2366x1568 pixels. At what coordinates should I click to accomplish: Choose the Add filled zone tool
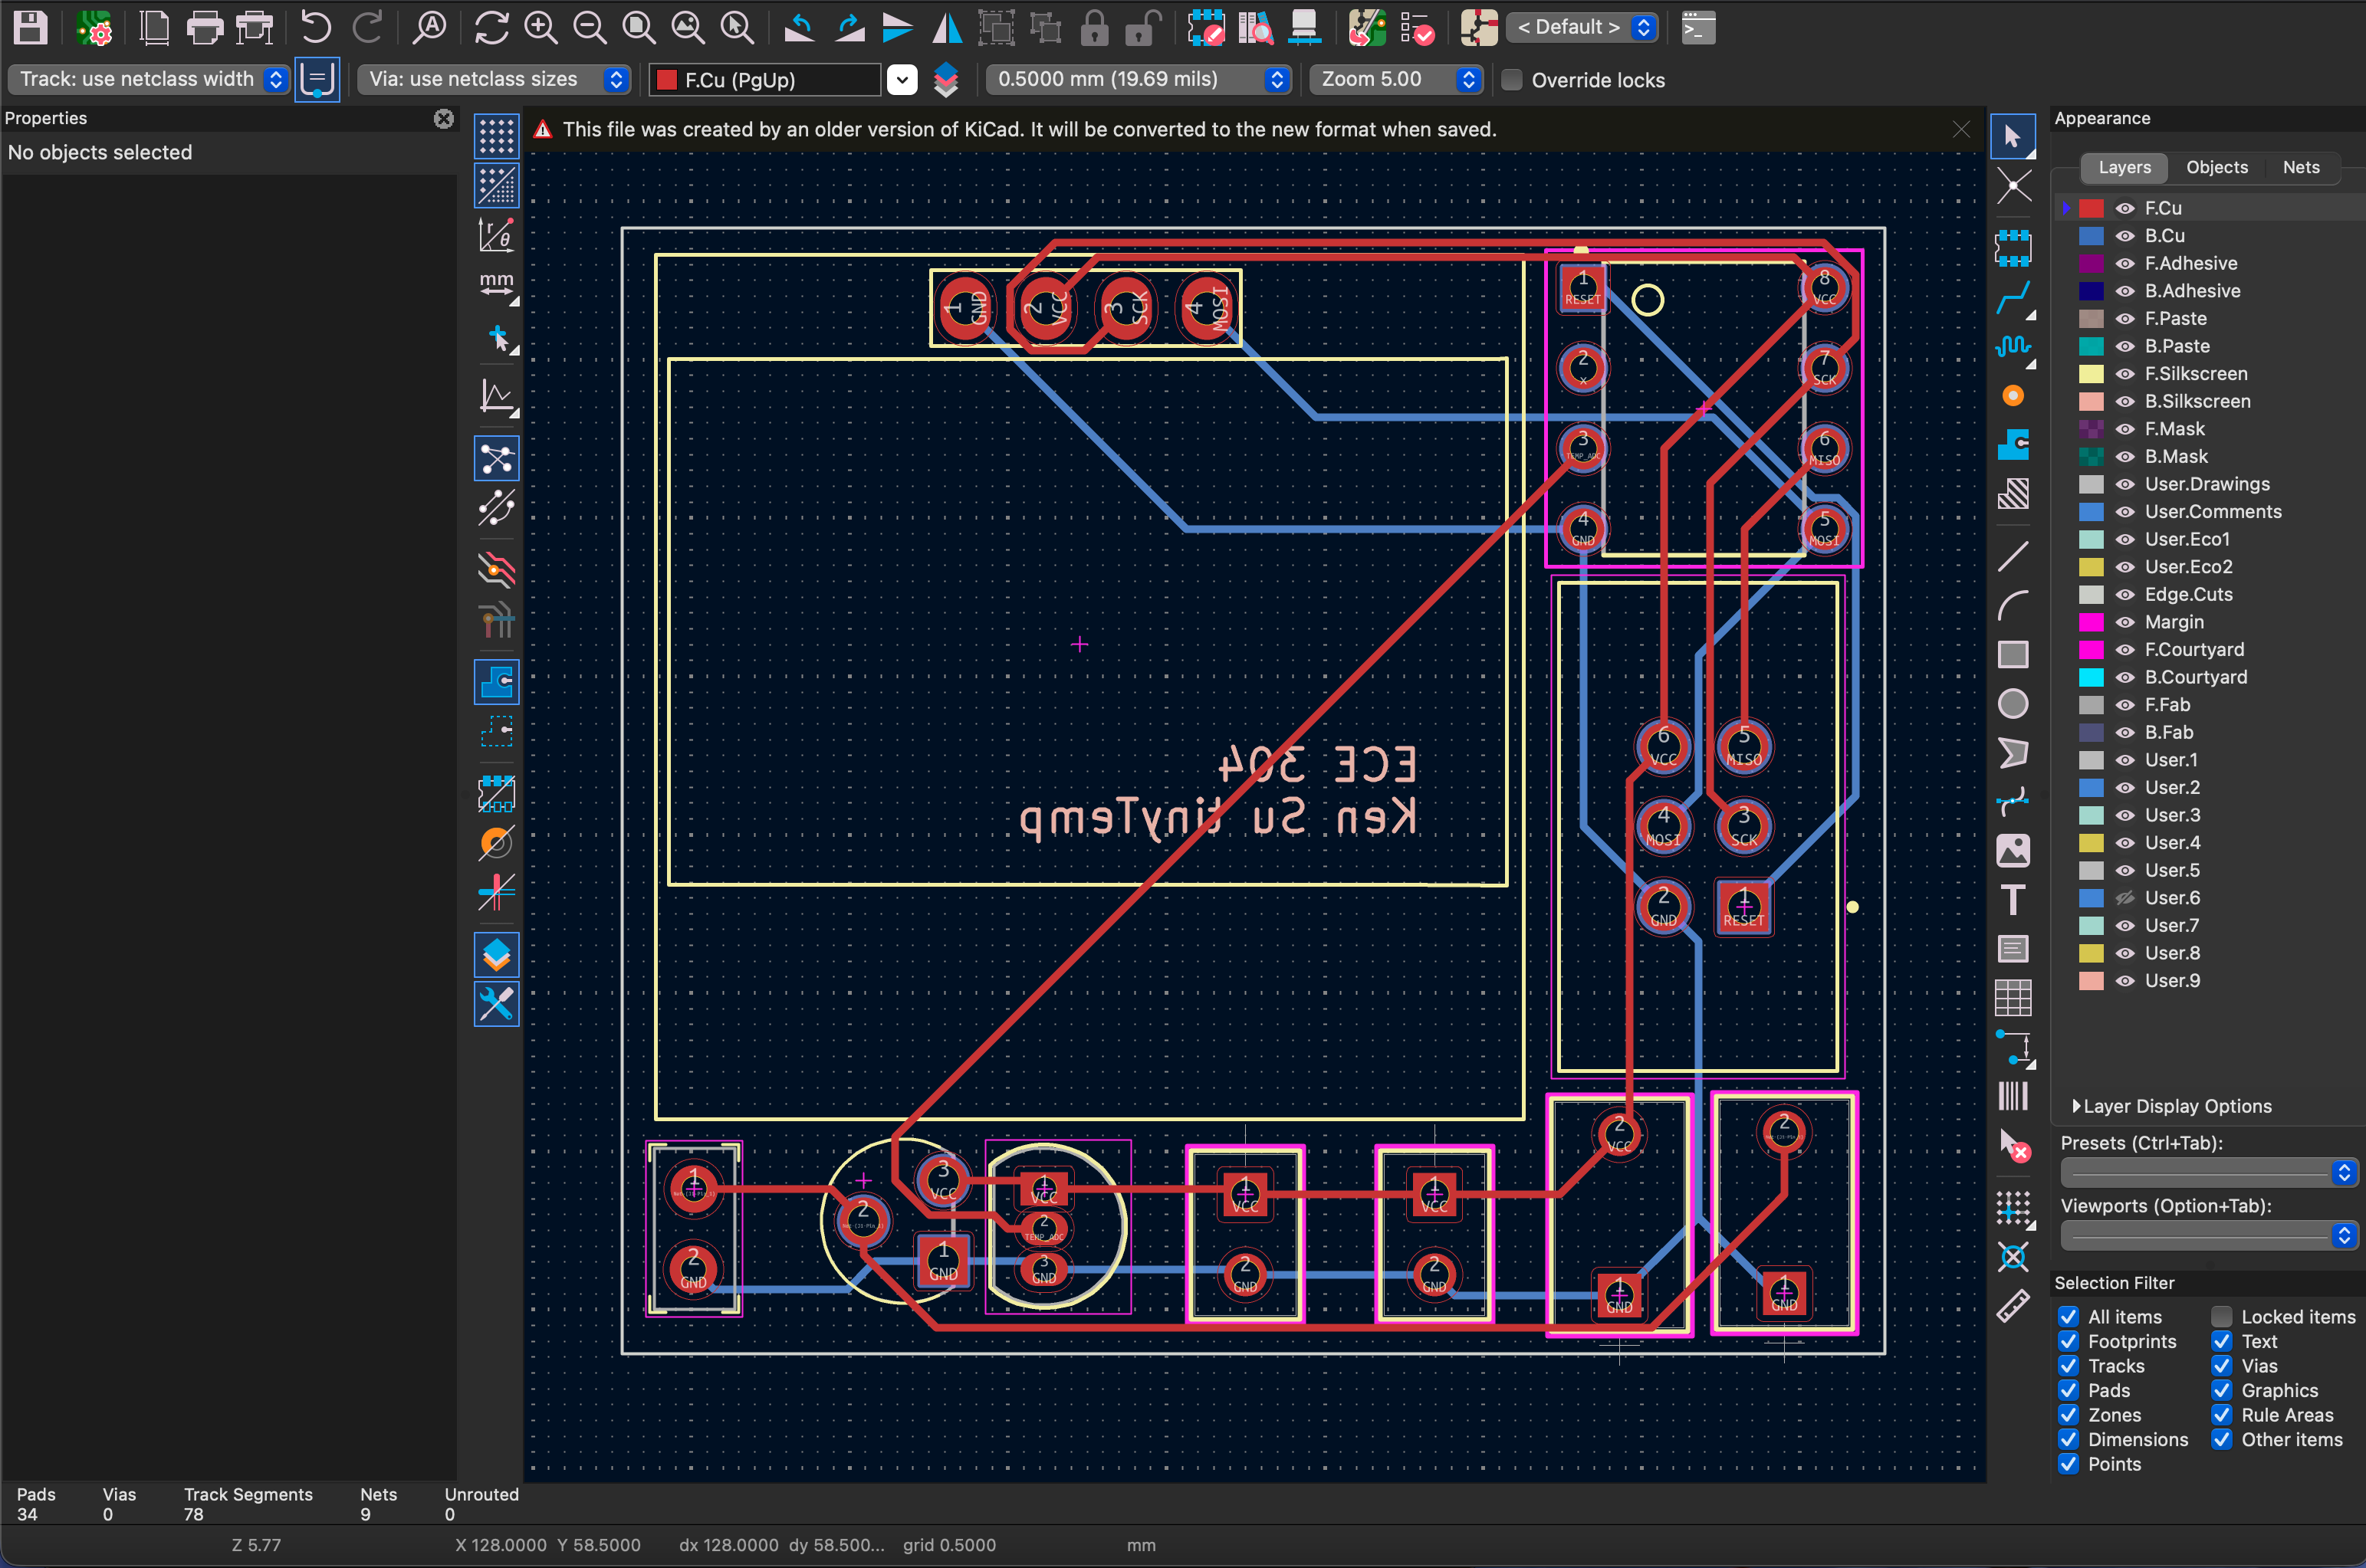click(2013, 445)
